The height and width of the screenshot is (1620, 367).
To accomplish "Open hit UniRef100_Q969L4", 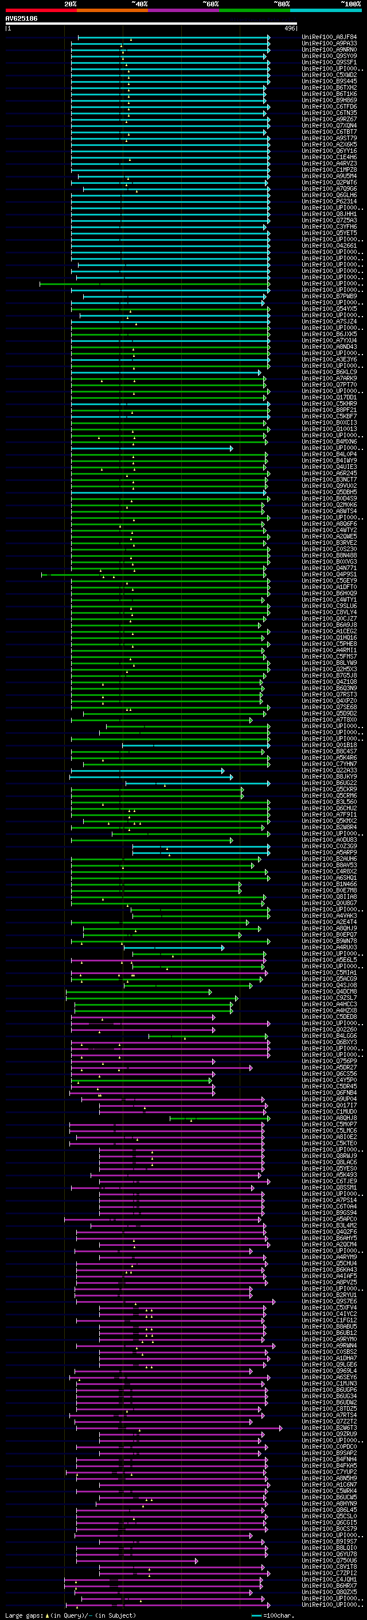I will coord(329,1371).
